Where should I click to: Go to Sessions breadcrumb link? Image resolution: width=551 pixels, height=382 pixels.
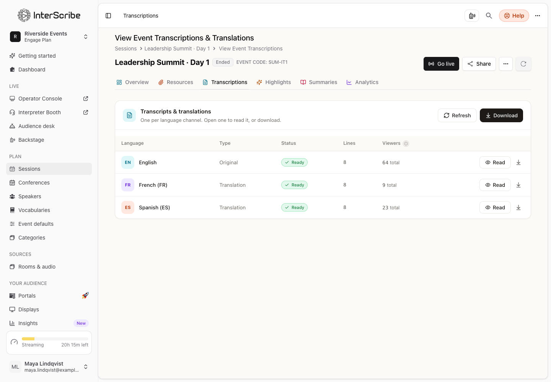click(x=126, y=49)
